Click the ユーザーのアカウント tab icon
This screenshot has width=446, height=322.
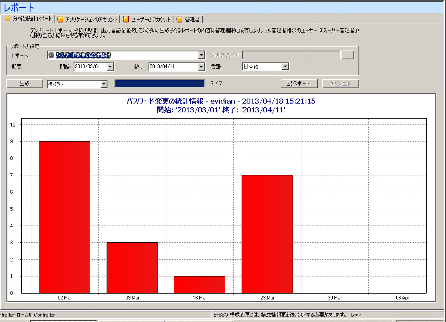pos(126,19)
